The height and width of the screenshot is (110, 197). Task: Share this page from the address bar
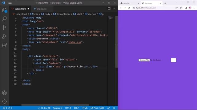click(177, 8)
